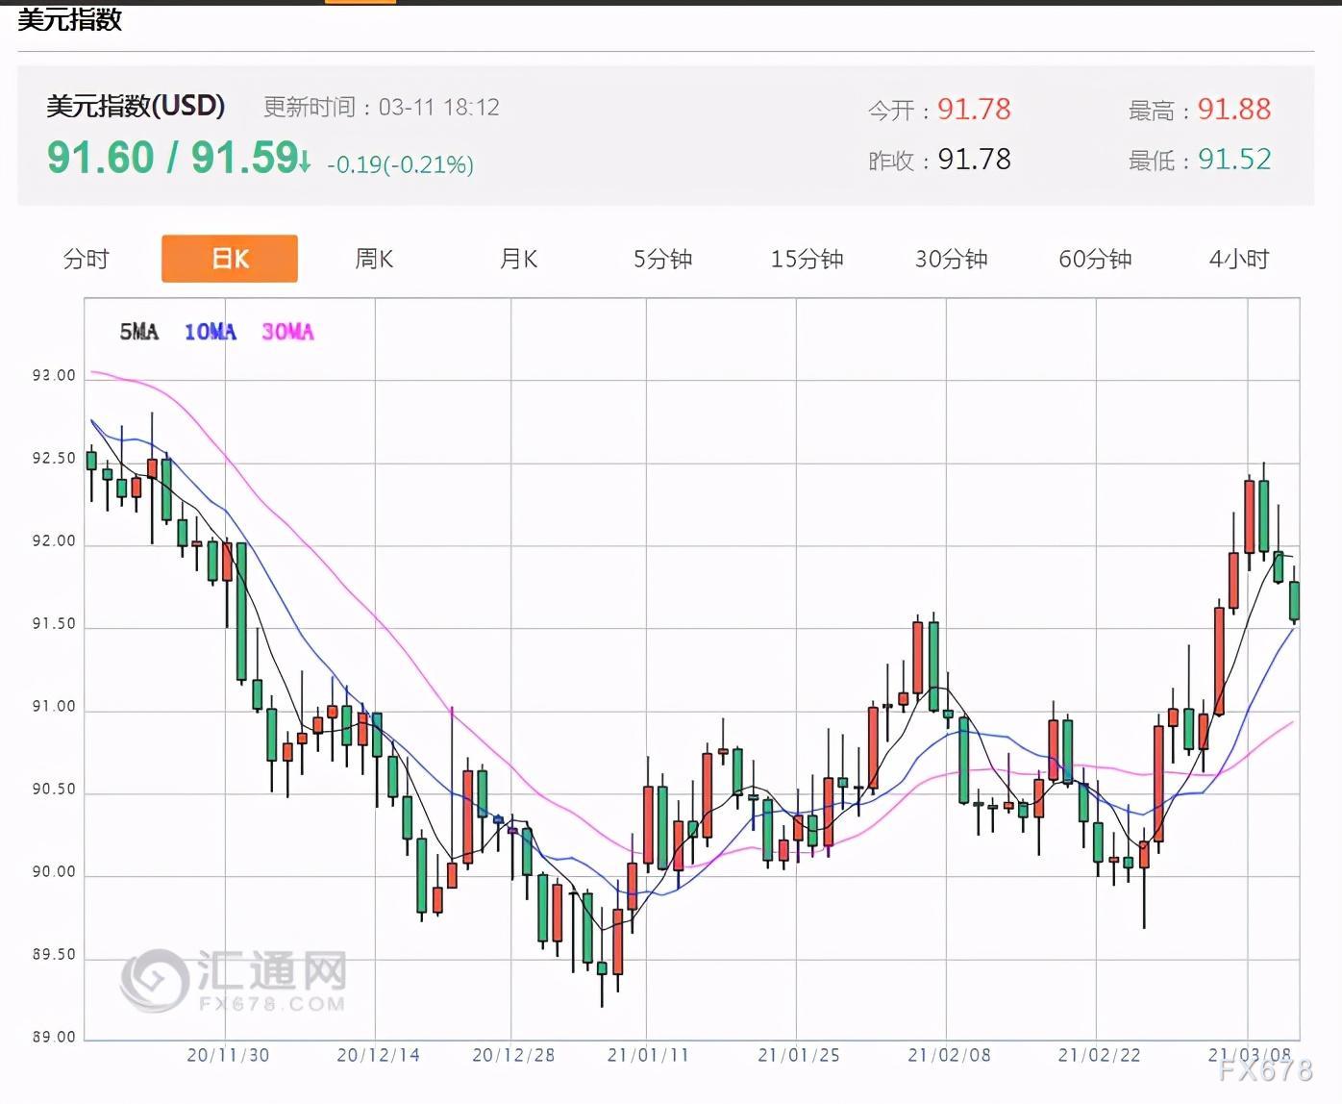
Task: Click the 5MA legend label
Action: point(139,332)
